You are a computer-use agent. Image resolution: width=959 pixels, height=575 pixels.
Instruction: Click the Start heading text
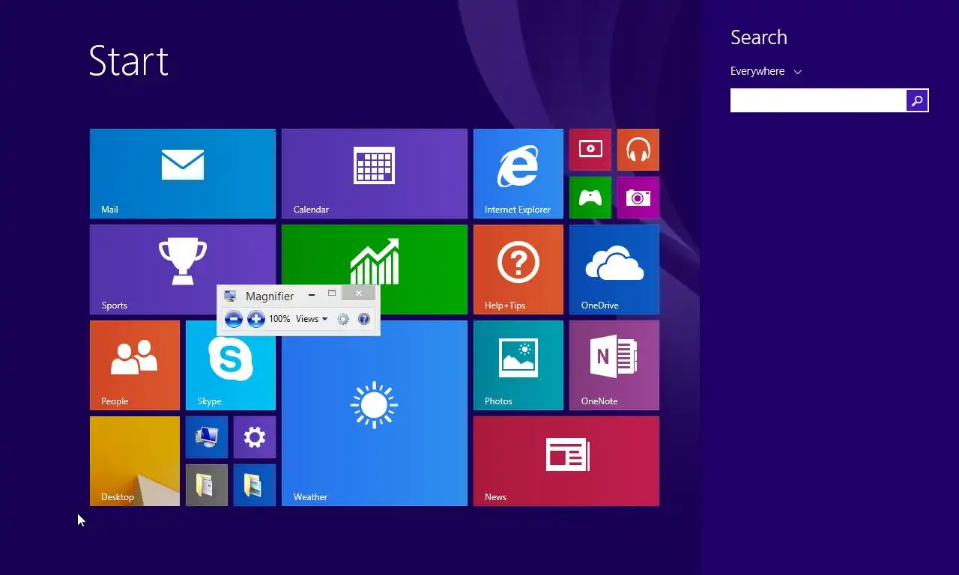[129, 61]
